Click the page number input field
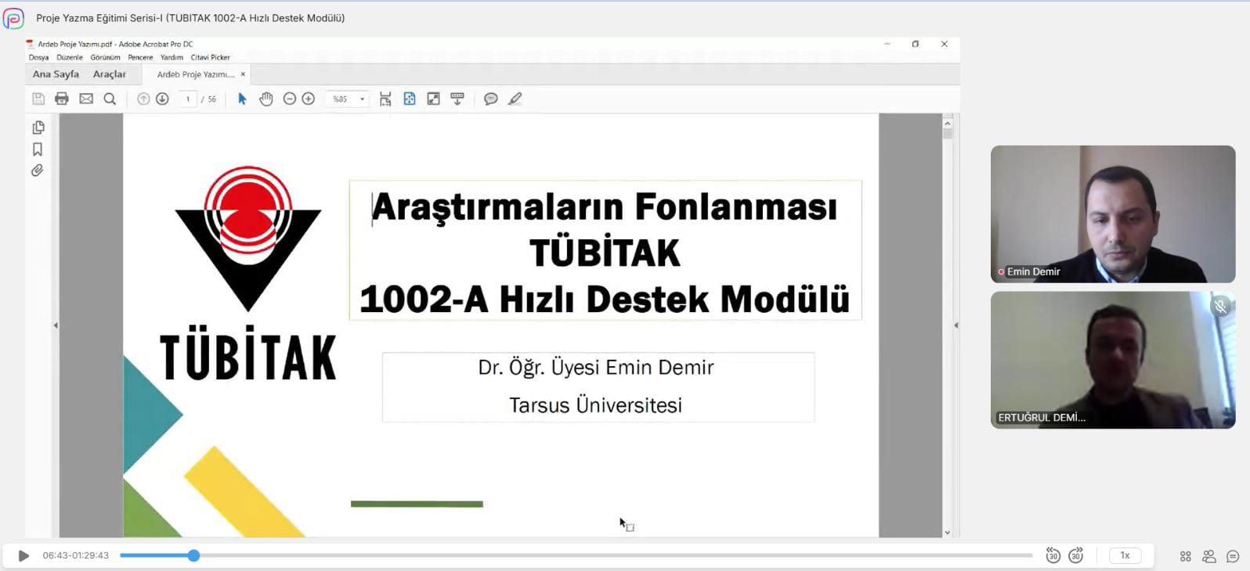The width and height of the screenshot is (1250, 571). 188,99
